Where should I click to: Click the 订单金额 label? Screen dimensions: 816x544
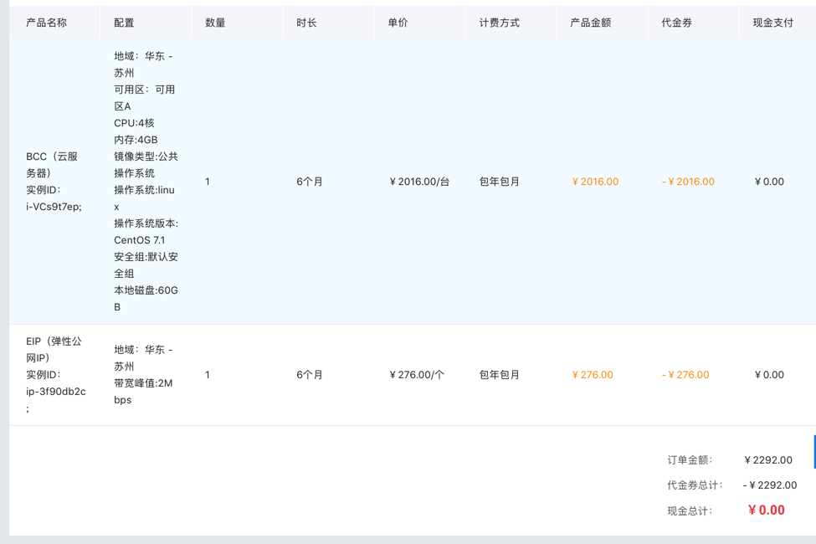click(x=690, y=460)
